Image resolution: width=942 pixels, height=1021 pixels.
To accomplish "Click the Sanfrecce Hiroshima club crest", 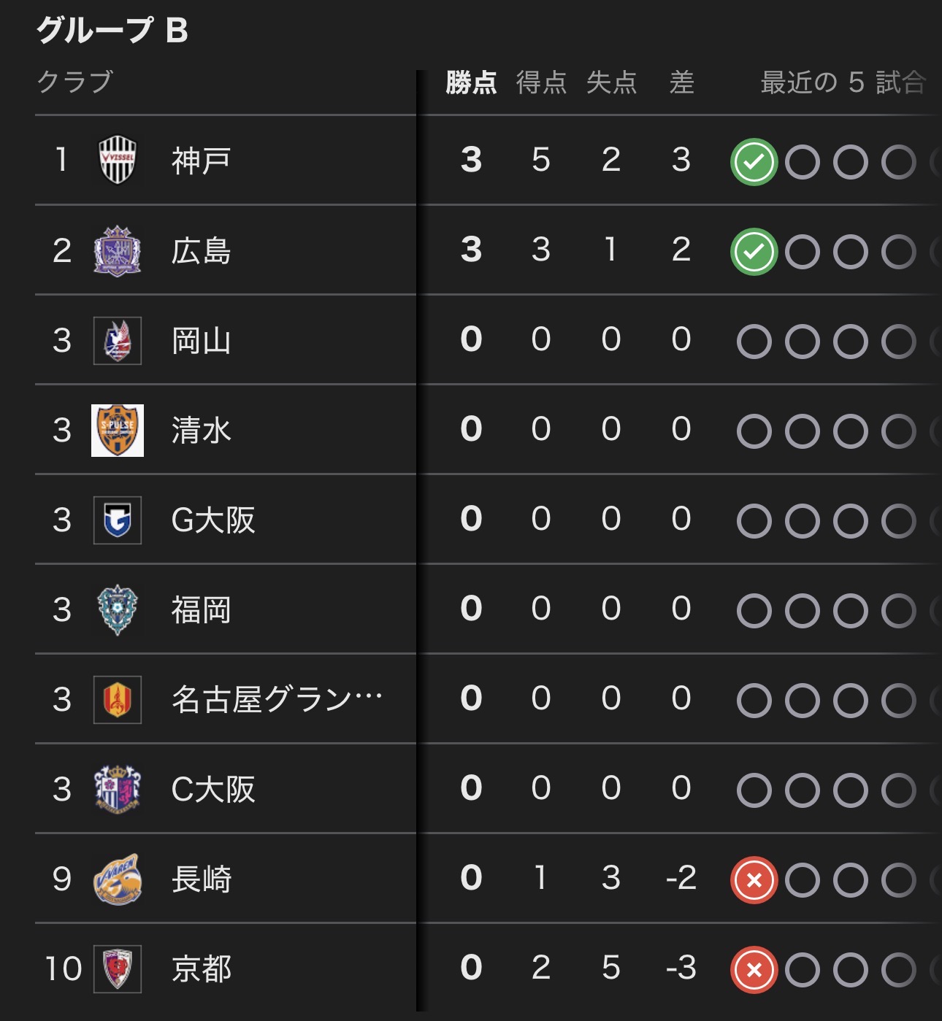I will pos(117,250).
